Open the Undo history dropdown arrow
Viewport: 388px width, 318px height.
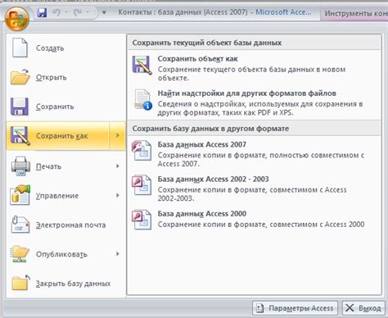click(66, 12)
